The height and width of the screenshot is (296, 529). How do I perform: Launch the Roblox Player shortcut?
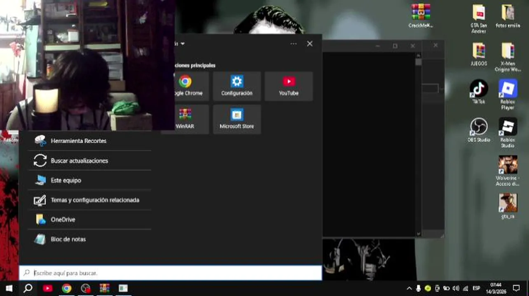pos(508,95)
